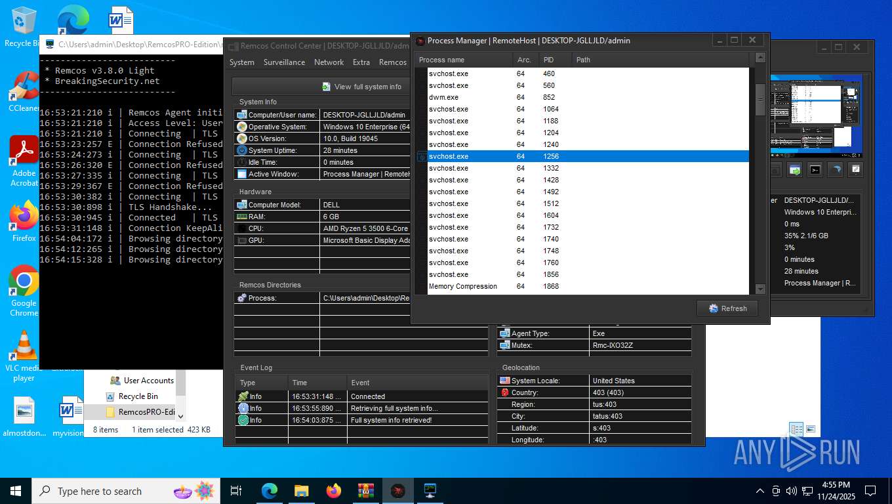This screenshot has height=504, width=892.
Task: Select the almostdon... image file on desktop
Action: 24,417
